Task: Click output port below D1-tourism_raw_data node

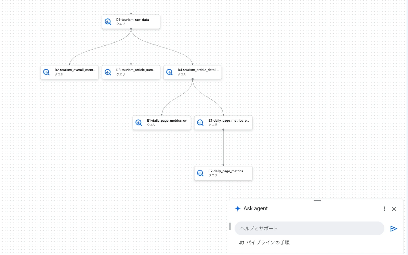Action: [x=131, y=29]
